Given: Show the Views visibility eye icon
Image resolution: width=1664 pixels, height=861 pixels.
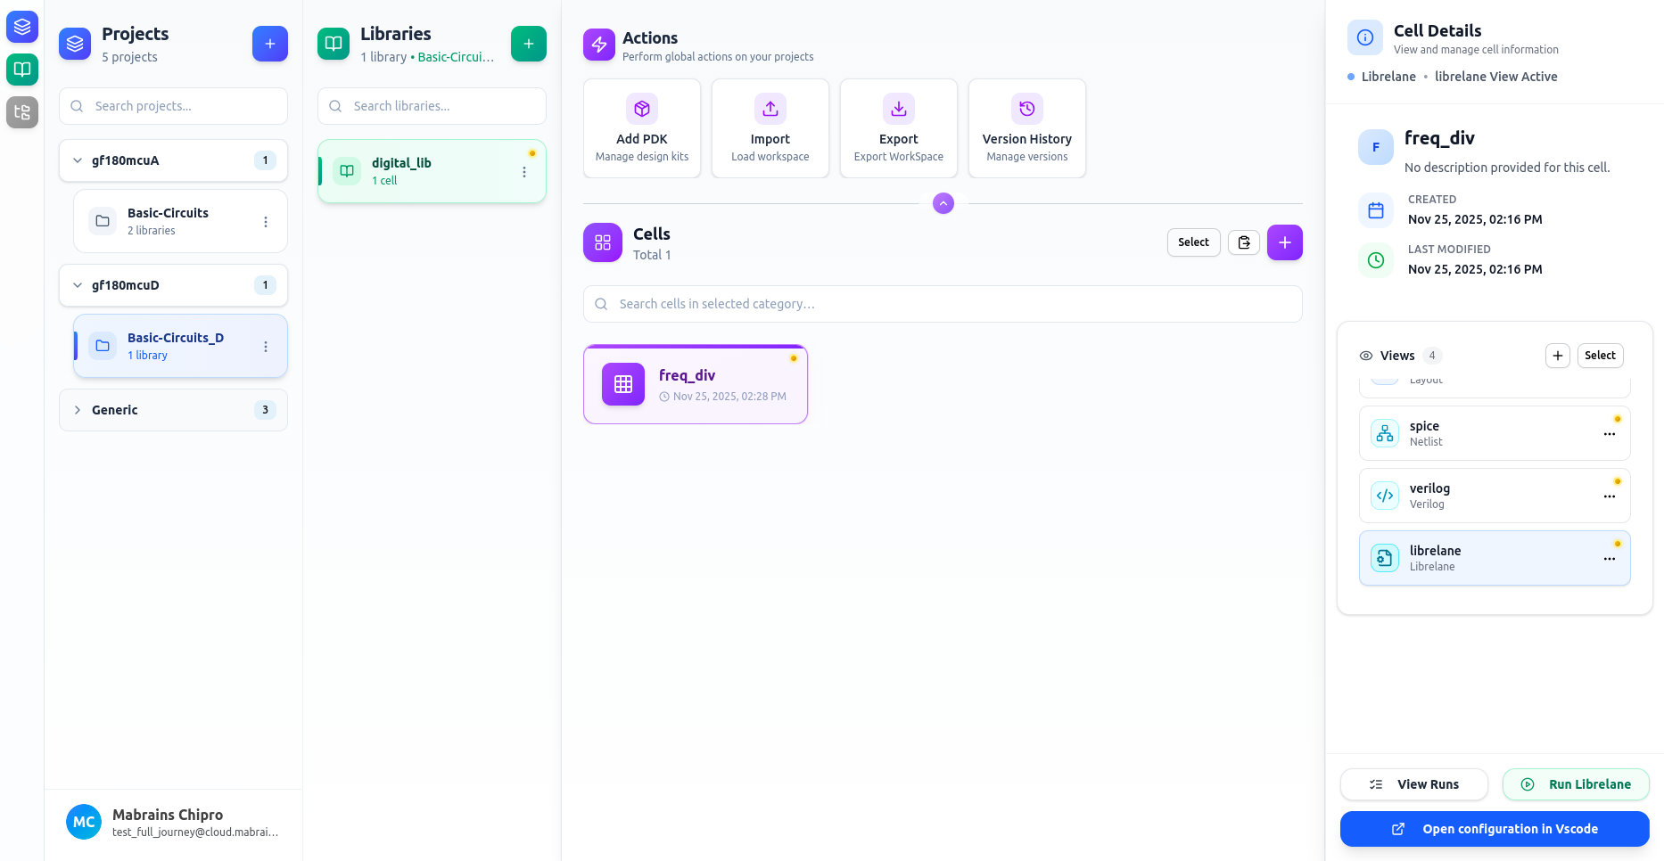Looking at the screenshot, I should tap(1365, 355).
